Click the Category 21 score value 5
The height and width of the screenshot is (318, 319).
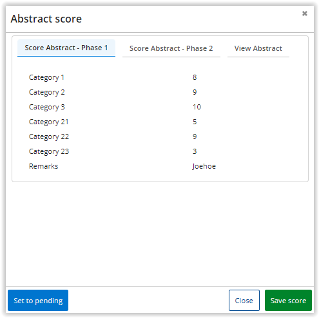(x=195, y=122)
